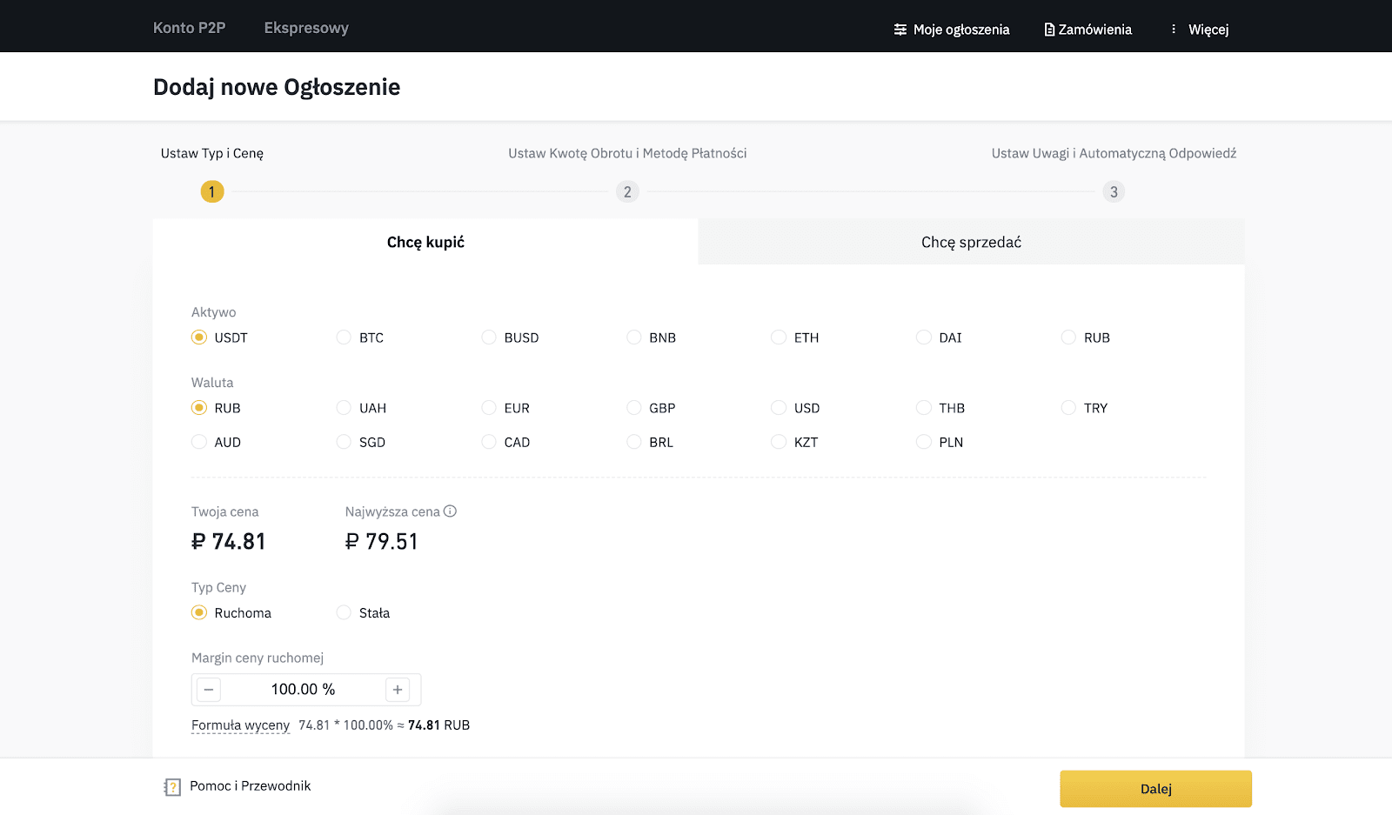Choose KZT currency radio button
This screenshot has width=1392, height=815.
coord(779,442)
